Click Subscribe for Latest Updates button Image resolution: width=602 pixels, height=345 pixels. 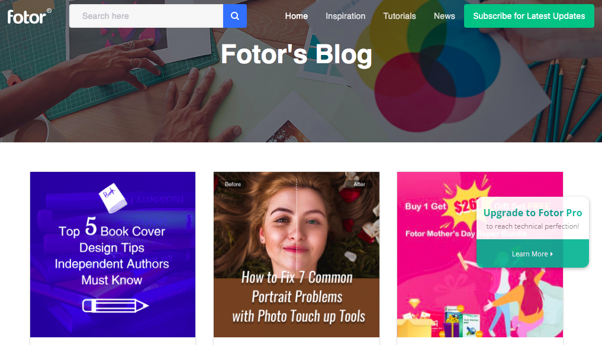coord(529,16)
